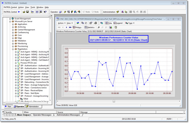Toggle the chart Title display
The height and width of the screenshot is (123, 189).
(x=108, y=23)
